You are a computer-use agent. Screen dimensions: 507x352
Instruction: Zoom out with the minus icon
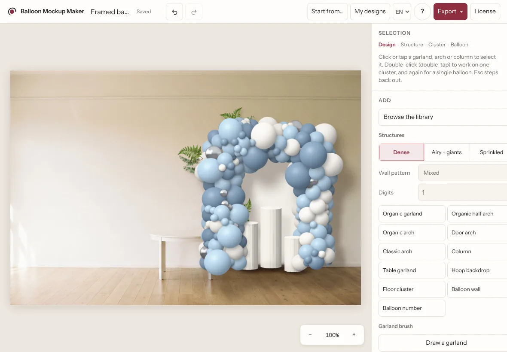tap(310, 334)
